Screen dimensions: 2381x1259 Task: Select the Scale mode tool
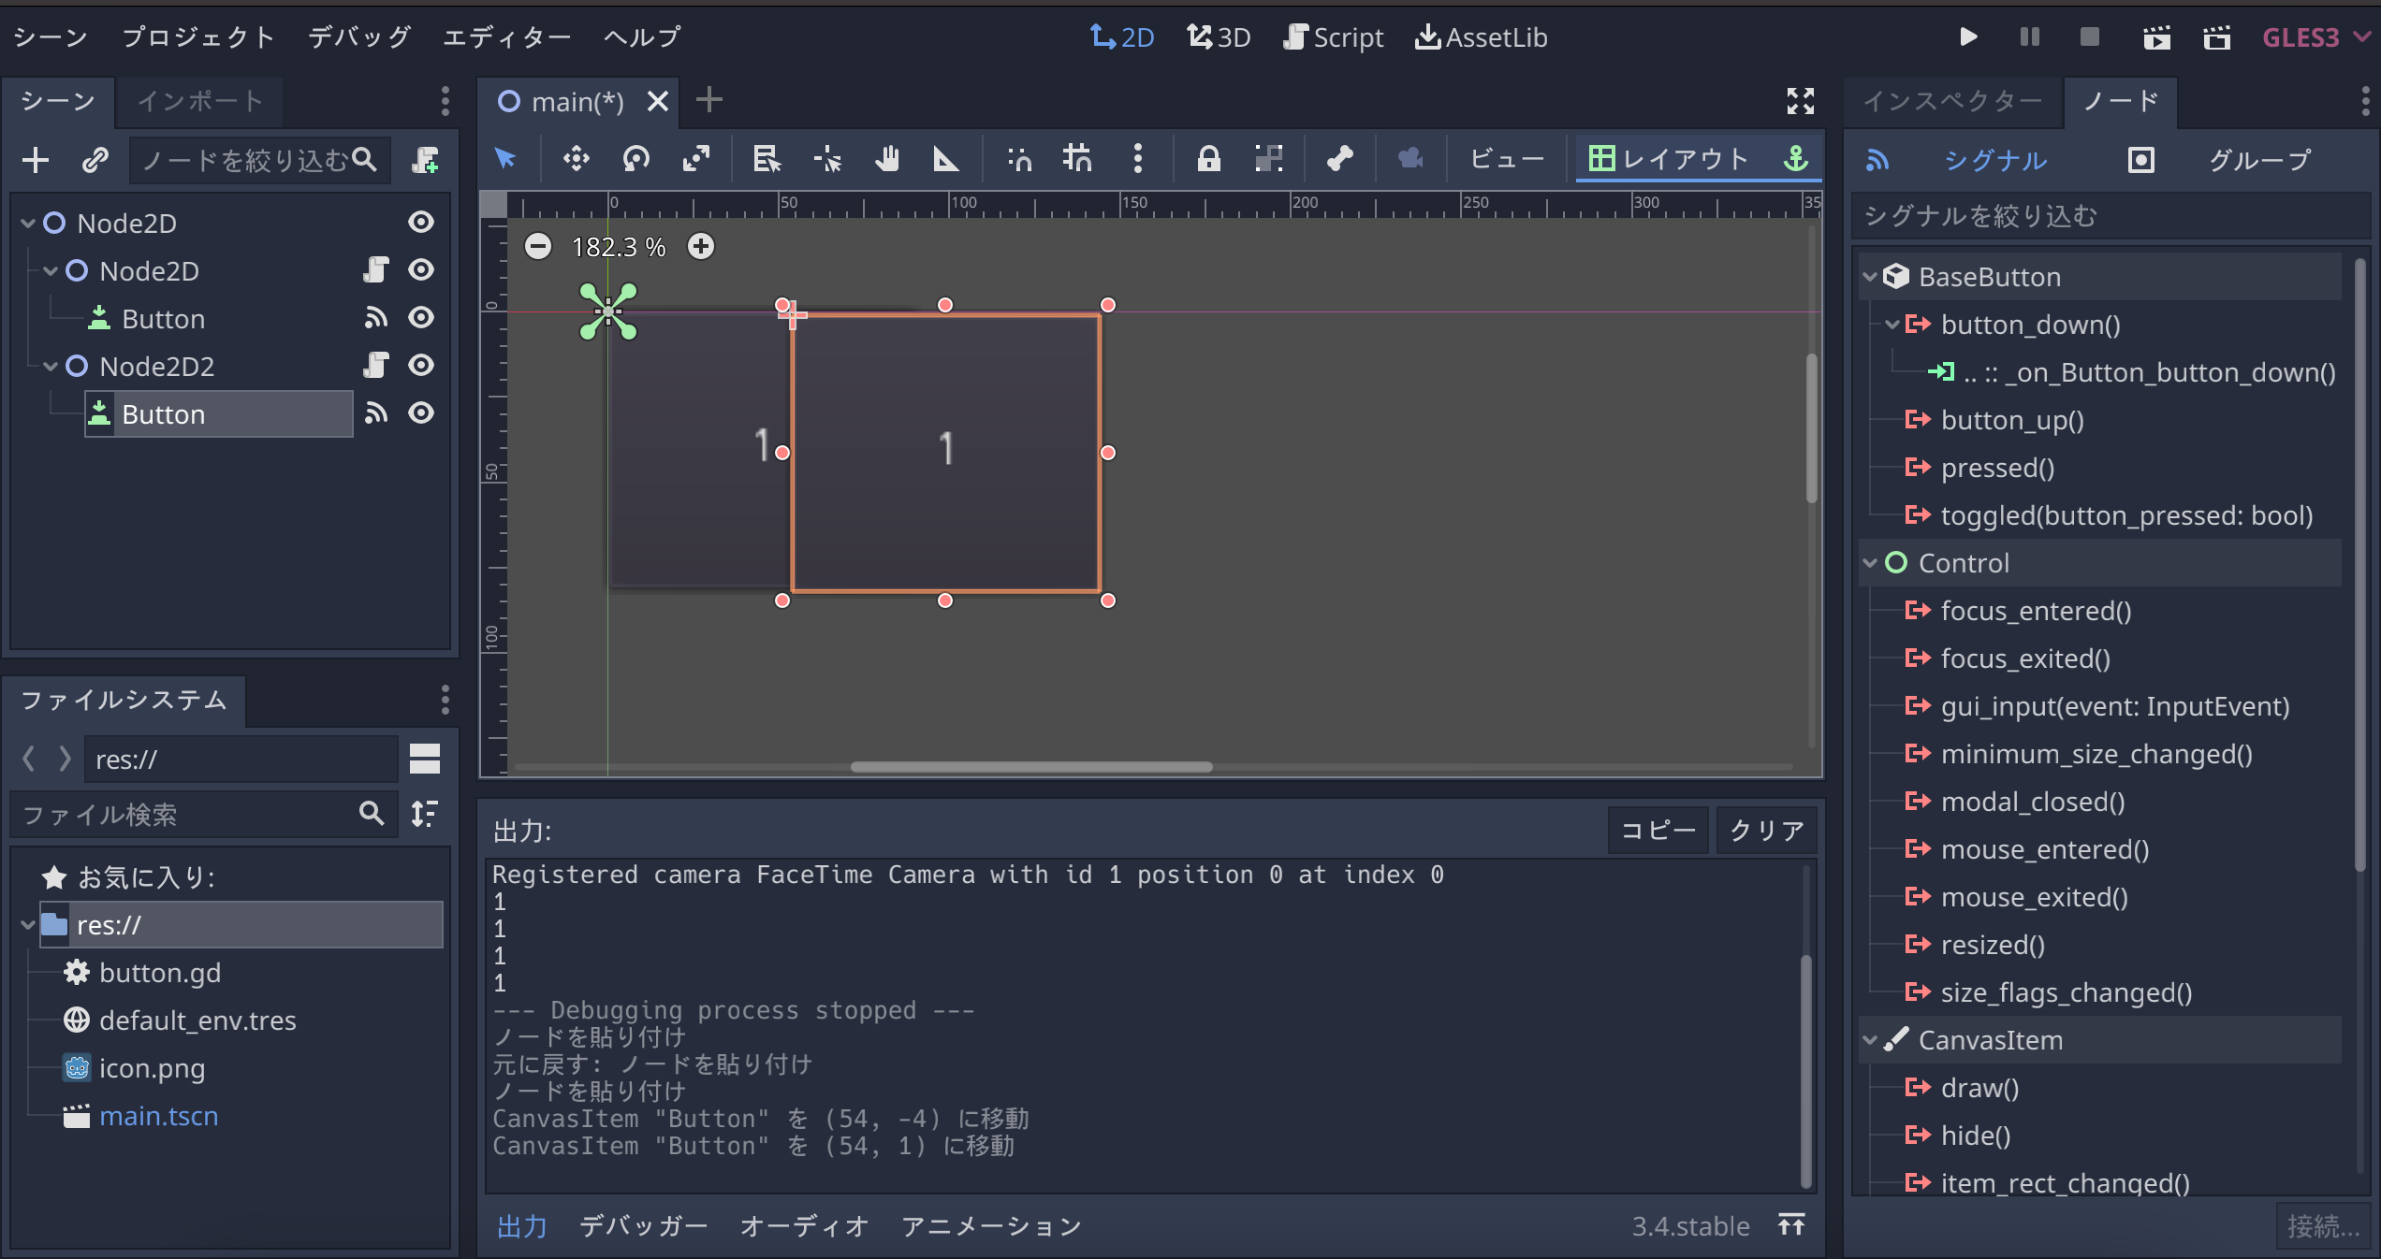(x=696, y=159)
